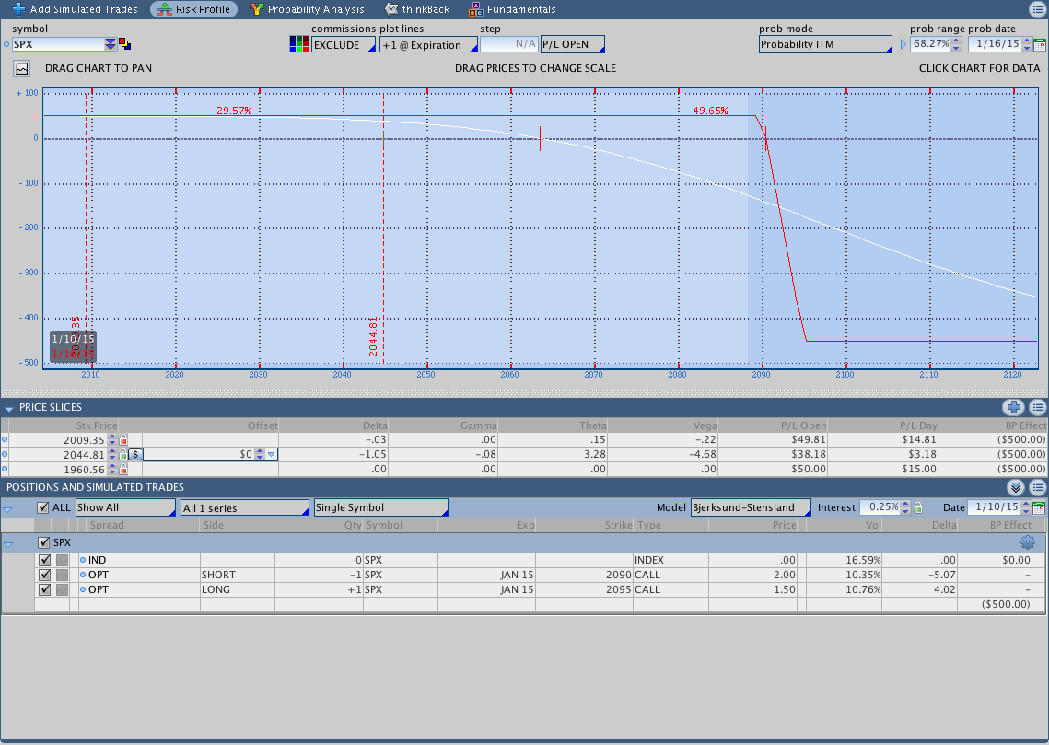Click the chart icon in IND row
This screenshot has width=1049, height=745.
coord(62,560)
